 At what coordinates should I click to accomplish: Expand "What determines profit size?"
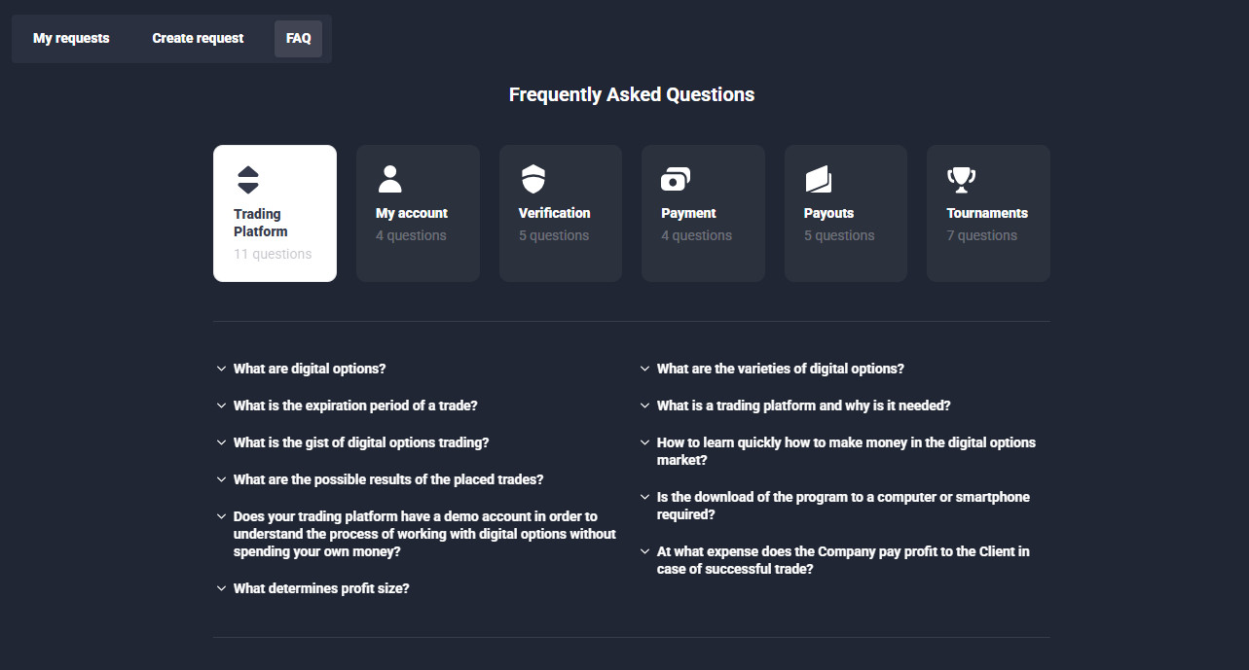tap(321, 587)
